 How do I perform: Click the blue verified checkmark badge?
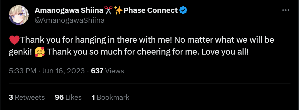[184, 10]
